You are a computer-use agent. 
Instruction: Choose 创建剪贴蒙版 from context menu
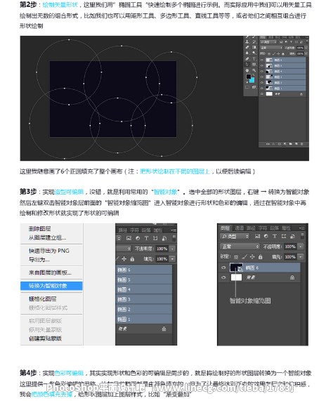click(x=45, y=338)
